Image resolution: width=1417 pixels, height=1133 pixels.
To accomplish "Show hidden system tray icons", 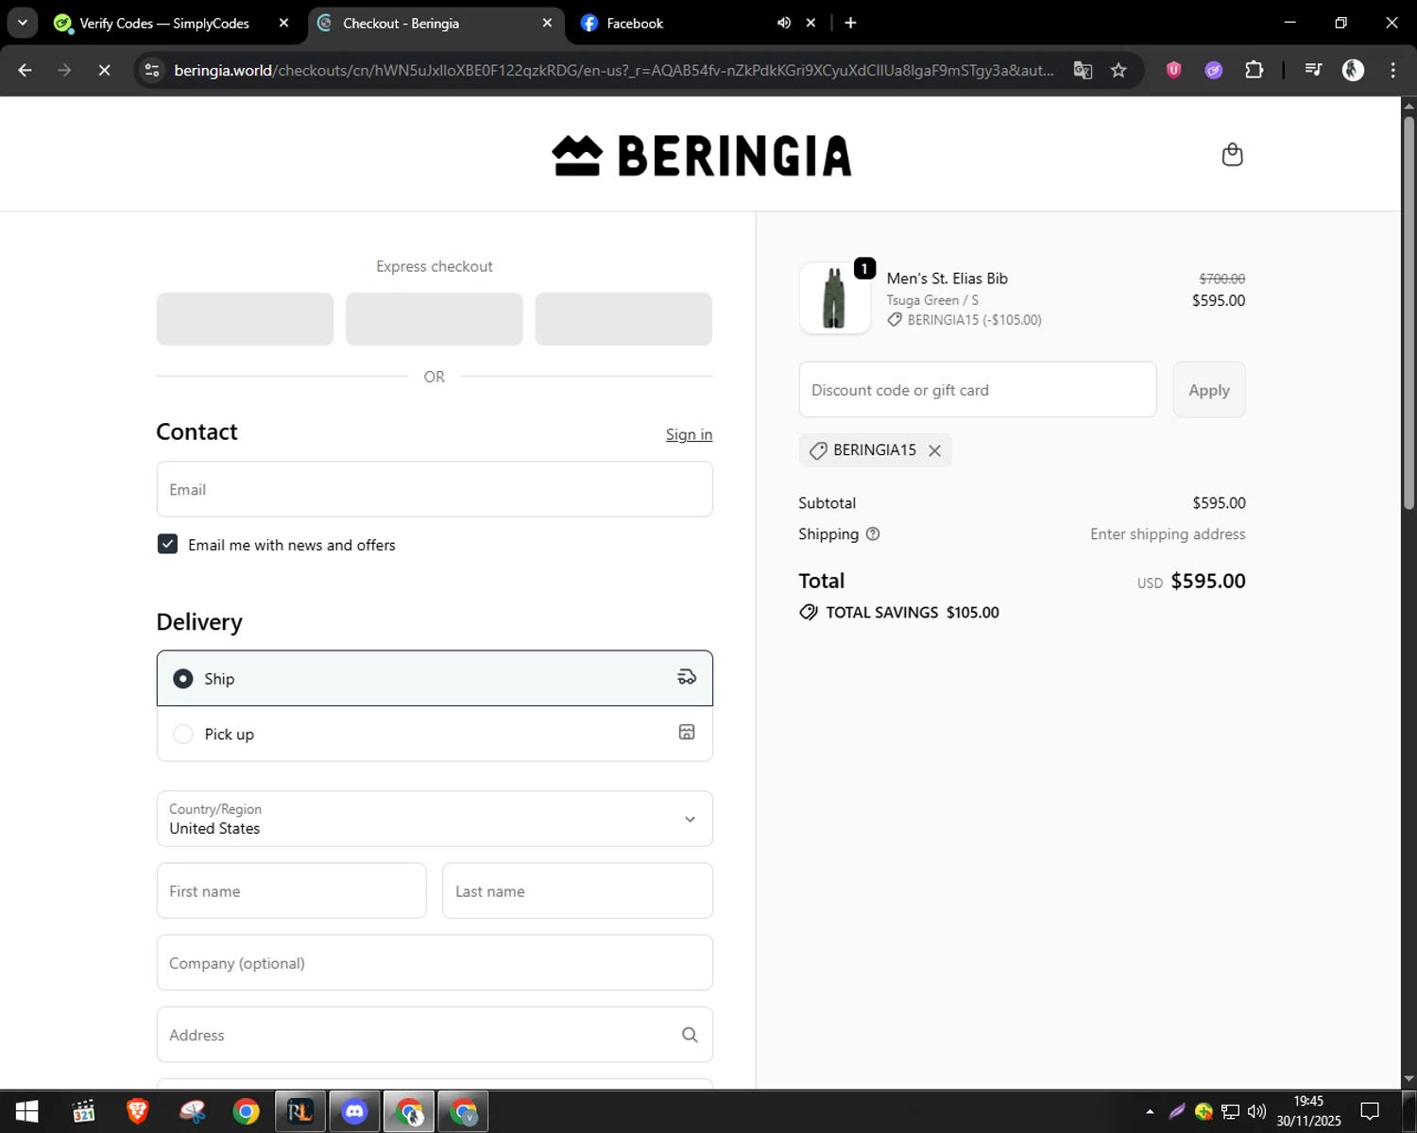I will coord(1150,1111).
